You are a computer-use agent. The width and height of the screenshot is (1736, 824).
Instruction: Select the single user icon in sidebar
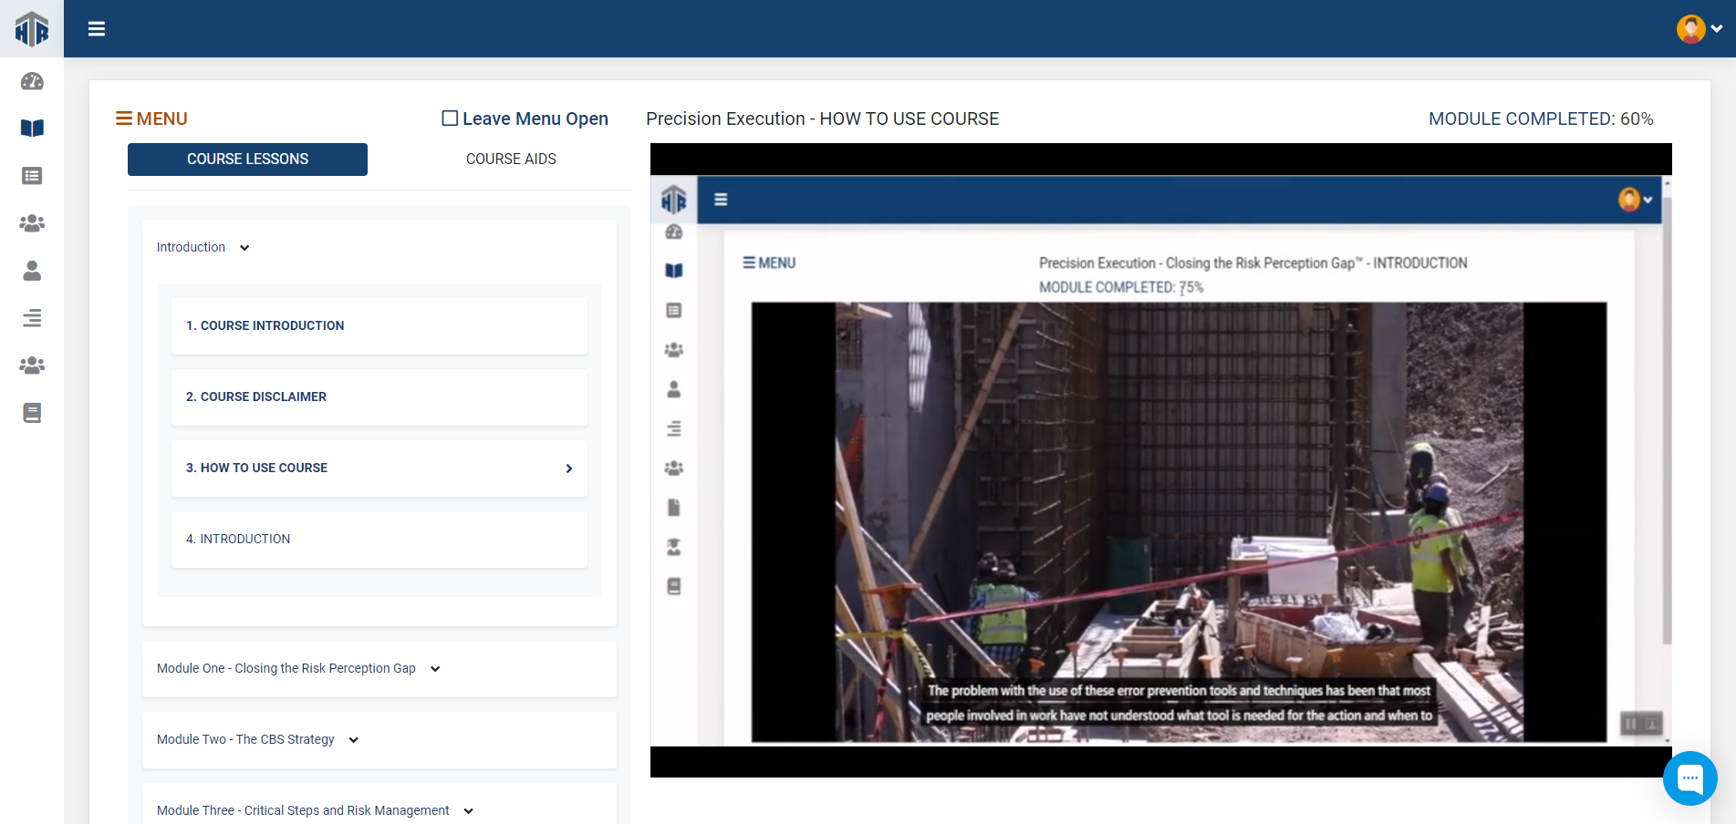pos(32,271)
